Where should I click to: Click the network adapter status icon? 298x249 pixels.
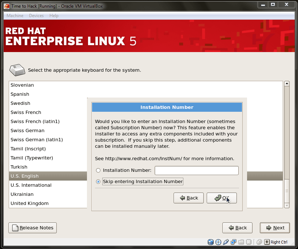point(233,242)
